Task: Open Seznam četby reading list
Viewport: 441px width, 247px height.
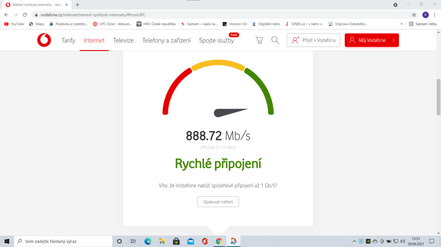Action: pos(423,24)
